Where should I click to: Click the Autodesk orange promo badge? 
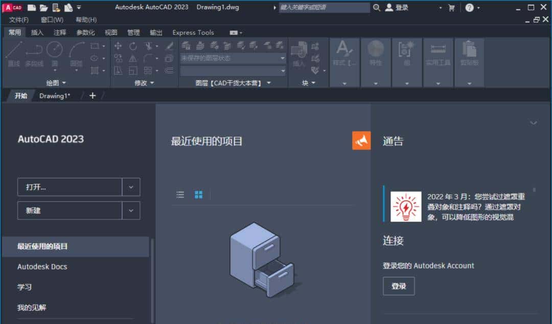click(361, 141)
